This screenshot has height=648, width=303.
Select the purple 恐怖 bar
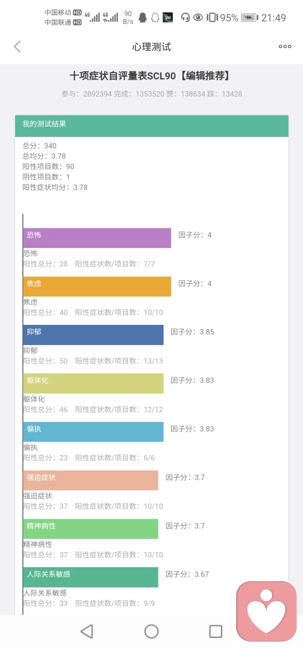point(97,238)
